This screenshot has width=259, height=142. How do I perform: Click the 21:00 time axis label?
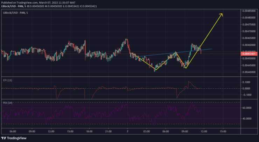(108, 132)
